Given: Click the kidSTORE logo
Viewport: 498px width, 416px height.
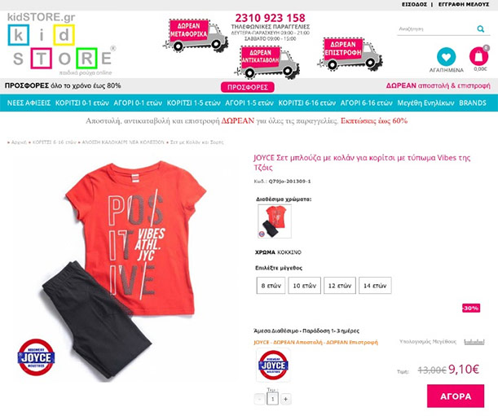Looking at the screenshot, I should point(62,44).
